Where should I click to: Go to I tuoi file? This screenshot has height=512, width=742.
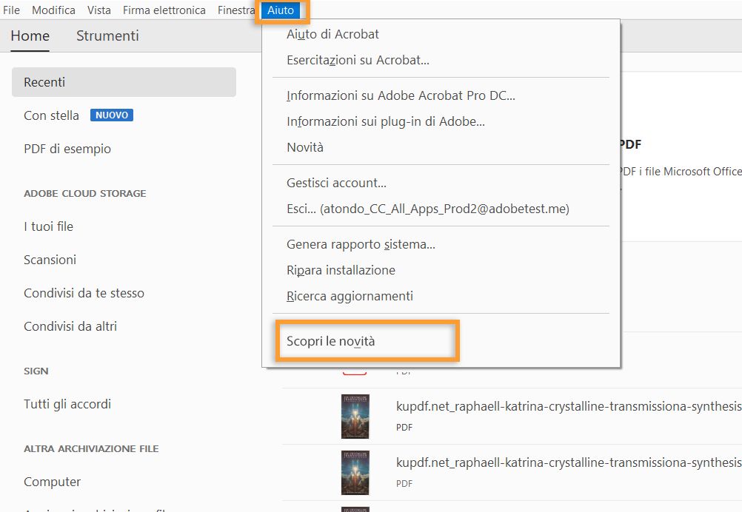48,226
